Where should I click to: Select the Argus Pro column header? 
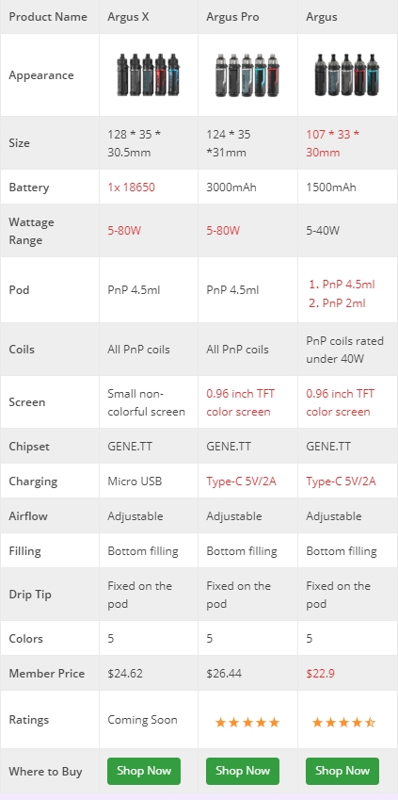(232, 17)
